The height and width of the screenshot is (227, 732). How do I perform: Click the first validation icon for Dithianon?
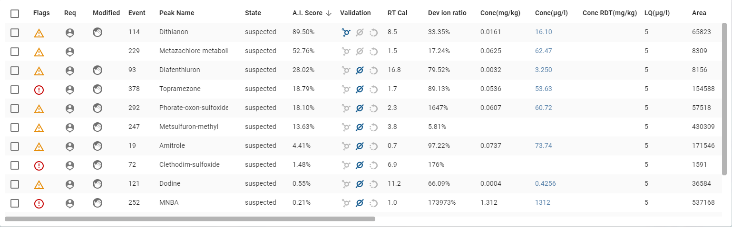pyautogui.click(x=346, y=32)
